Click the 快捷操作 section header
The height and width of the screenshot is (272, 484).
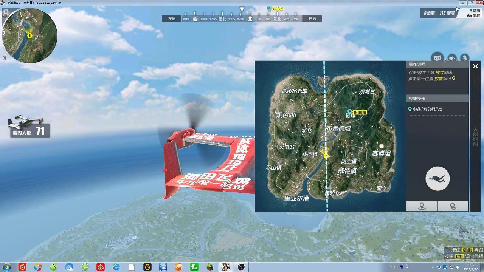click(x=437, y=99)
